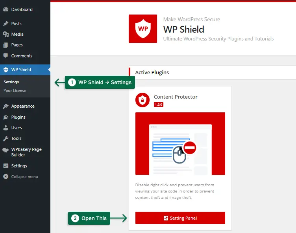296x233 pixels.
Task: Click the WP Shield sidebar shield icon
Action: click(6, 70)
